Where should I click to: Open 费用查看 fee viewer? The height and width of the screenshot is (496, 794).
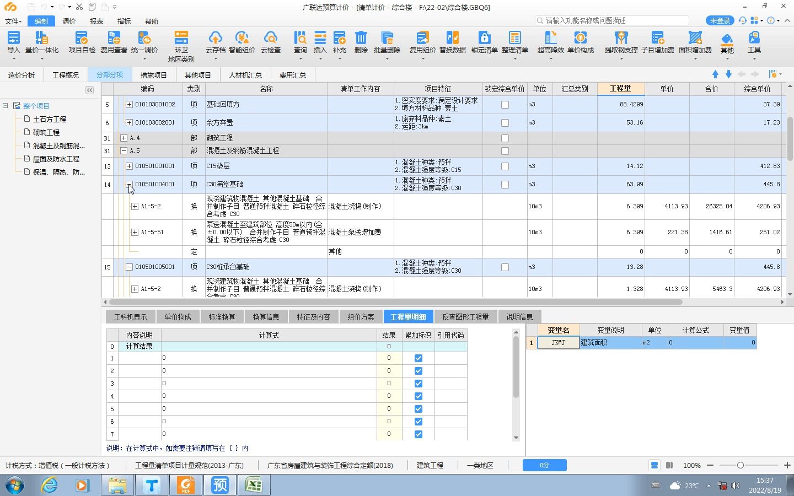(114, 42)
